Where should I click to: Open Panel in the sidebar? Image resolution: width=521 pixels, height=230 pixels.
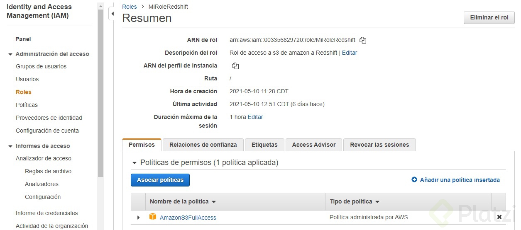tap(23, 39)
